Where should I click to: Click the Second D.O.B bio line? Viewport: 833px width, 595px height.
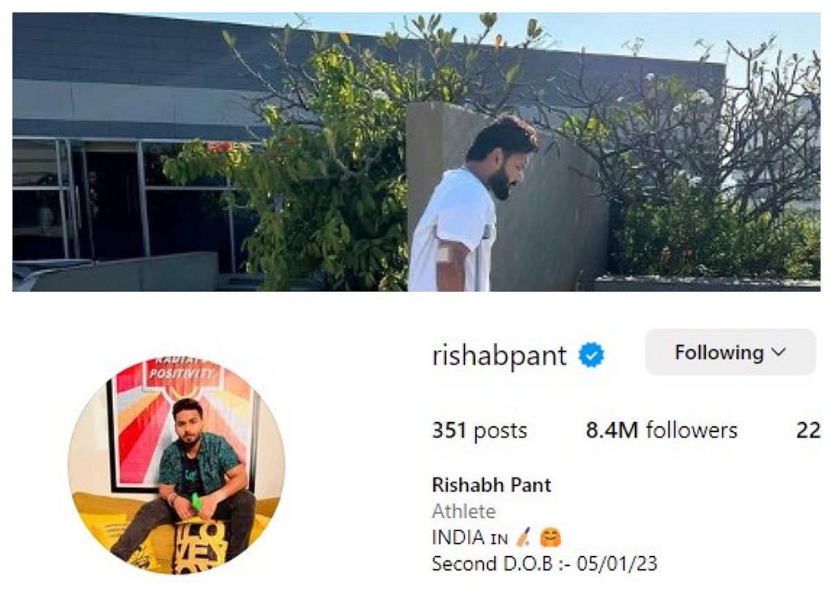(x=544, y=563)
